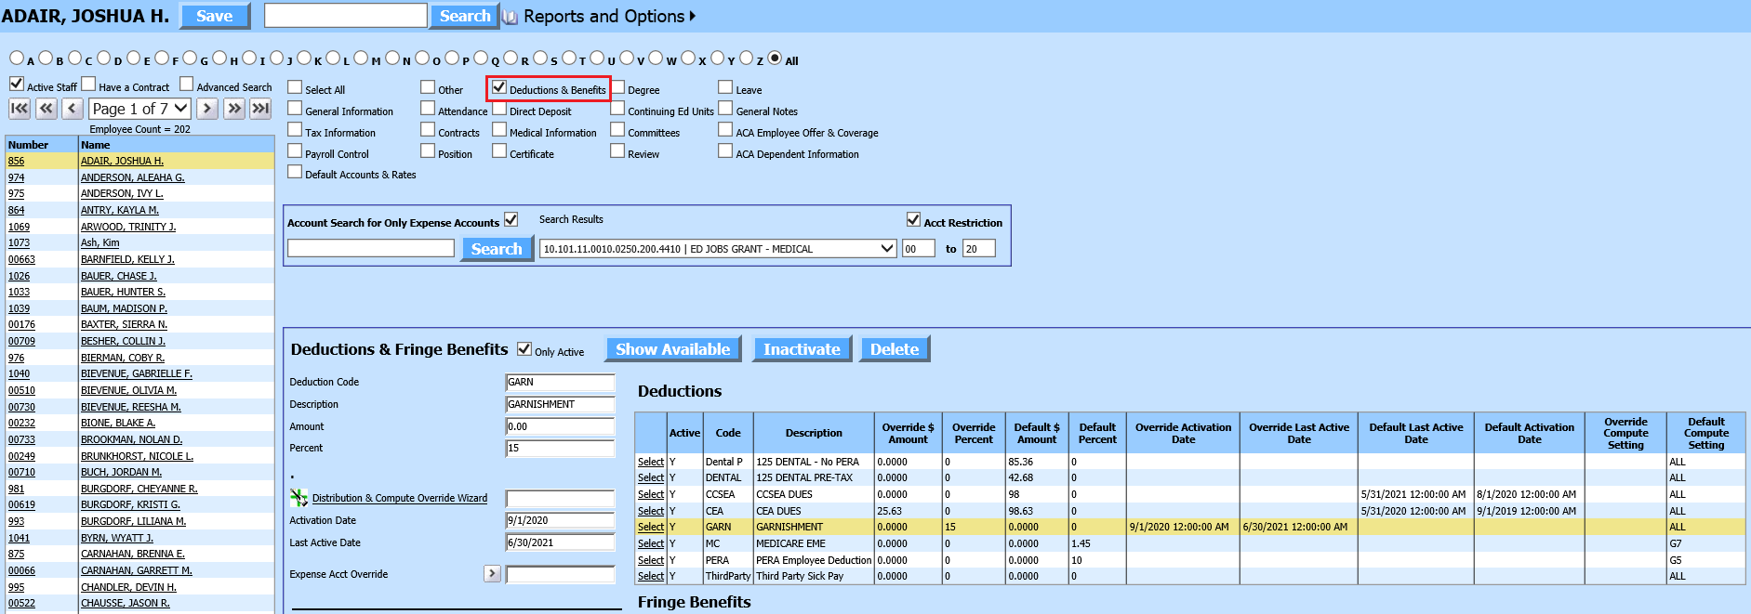The height and width of the screenshot is (614, 1751).
Task: Click the Expense Acct Override arrow button
Action: tap(492, 574)
